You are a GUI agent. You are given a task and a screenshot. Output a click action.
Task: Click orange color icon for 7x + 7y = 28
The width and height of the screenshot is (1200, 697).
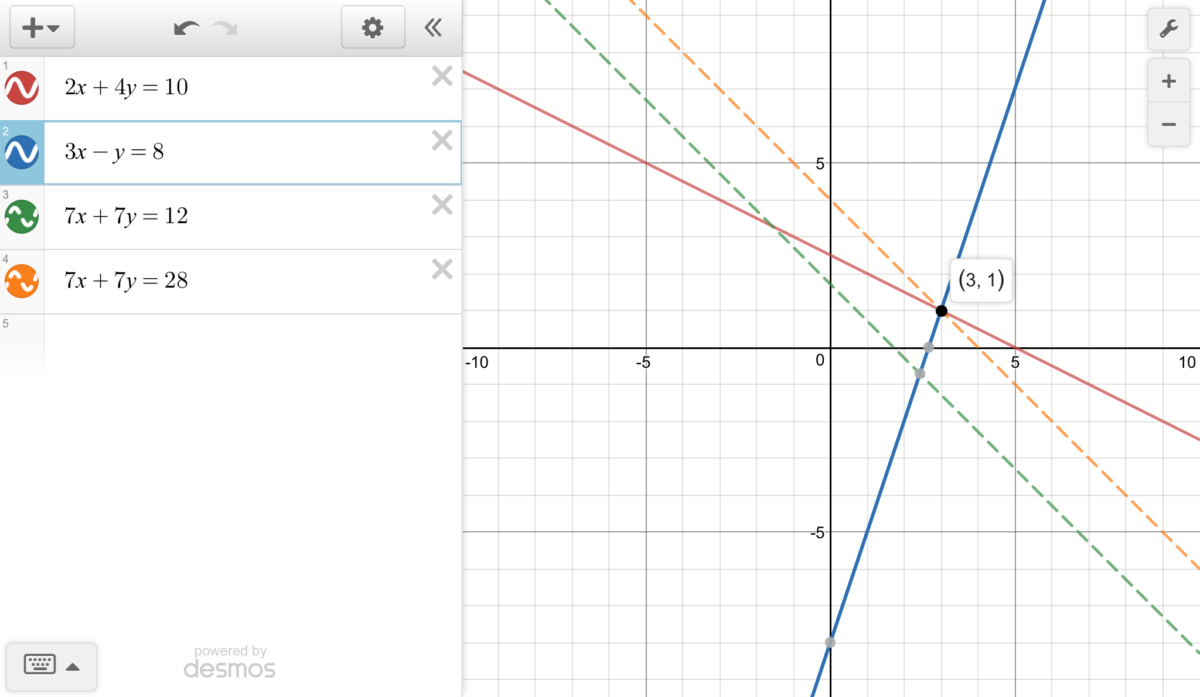(22, 281)
